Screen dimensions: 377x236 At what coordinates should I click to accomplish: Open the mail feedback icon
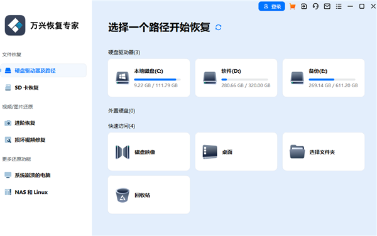327,6
